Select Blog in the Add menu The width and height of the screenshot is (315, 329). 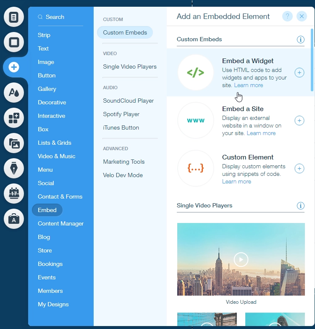[x=44, y=237]
